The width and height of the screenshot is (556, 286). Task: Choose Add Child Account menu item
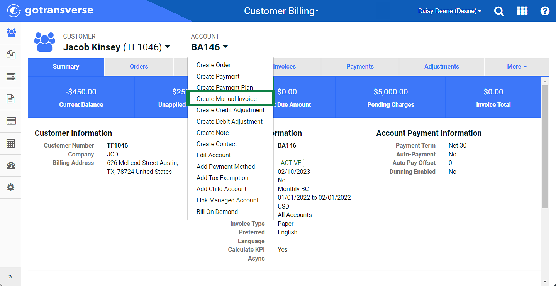click(x=230, y=189)
